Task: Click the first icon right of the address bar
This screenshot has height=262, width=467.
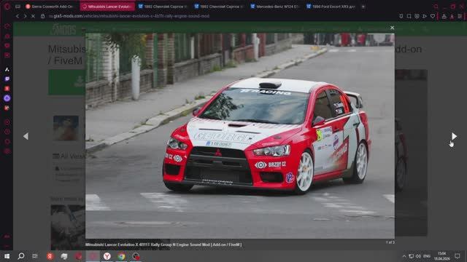Action: click(401, 16)
